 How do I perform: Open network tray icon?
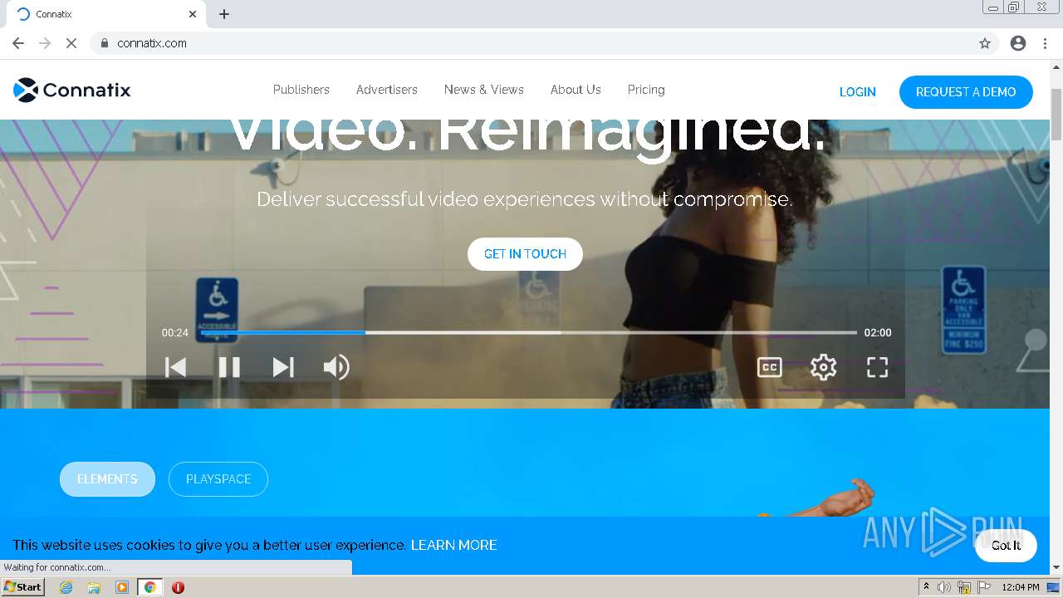964,587
